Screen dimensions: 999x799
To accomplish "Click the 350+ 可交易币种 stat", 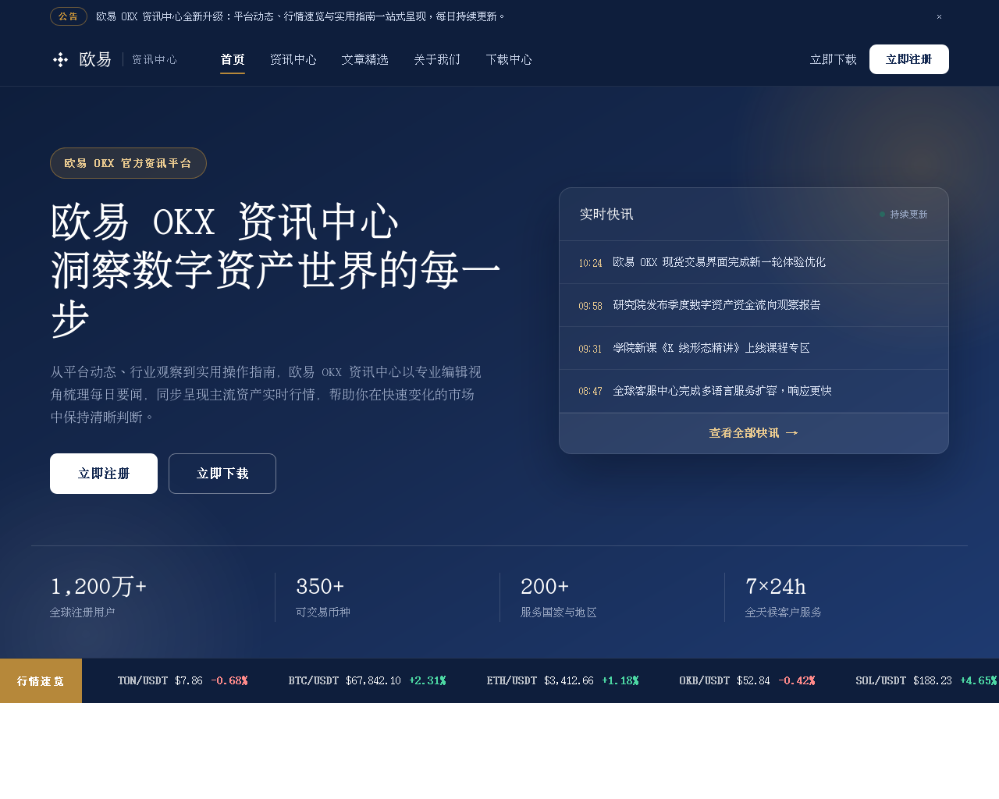I will (x=323, y=597).
